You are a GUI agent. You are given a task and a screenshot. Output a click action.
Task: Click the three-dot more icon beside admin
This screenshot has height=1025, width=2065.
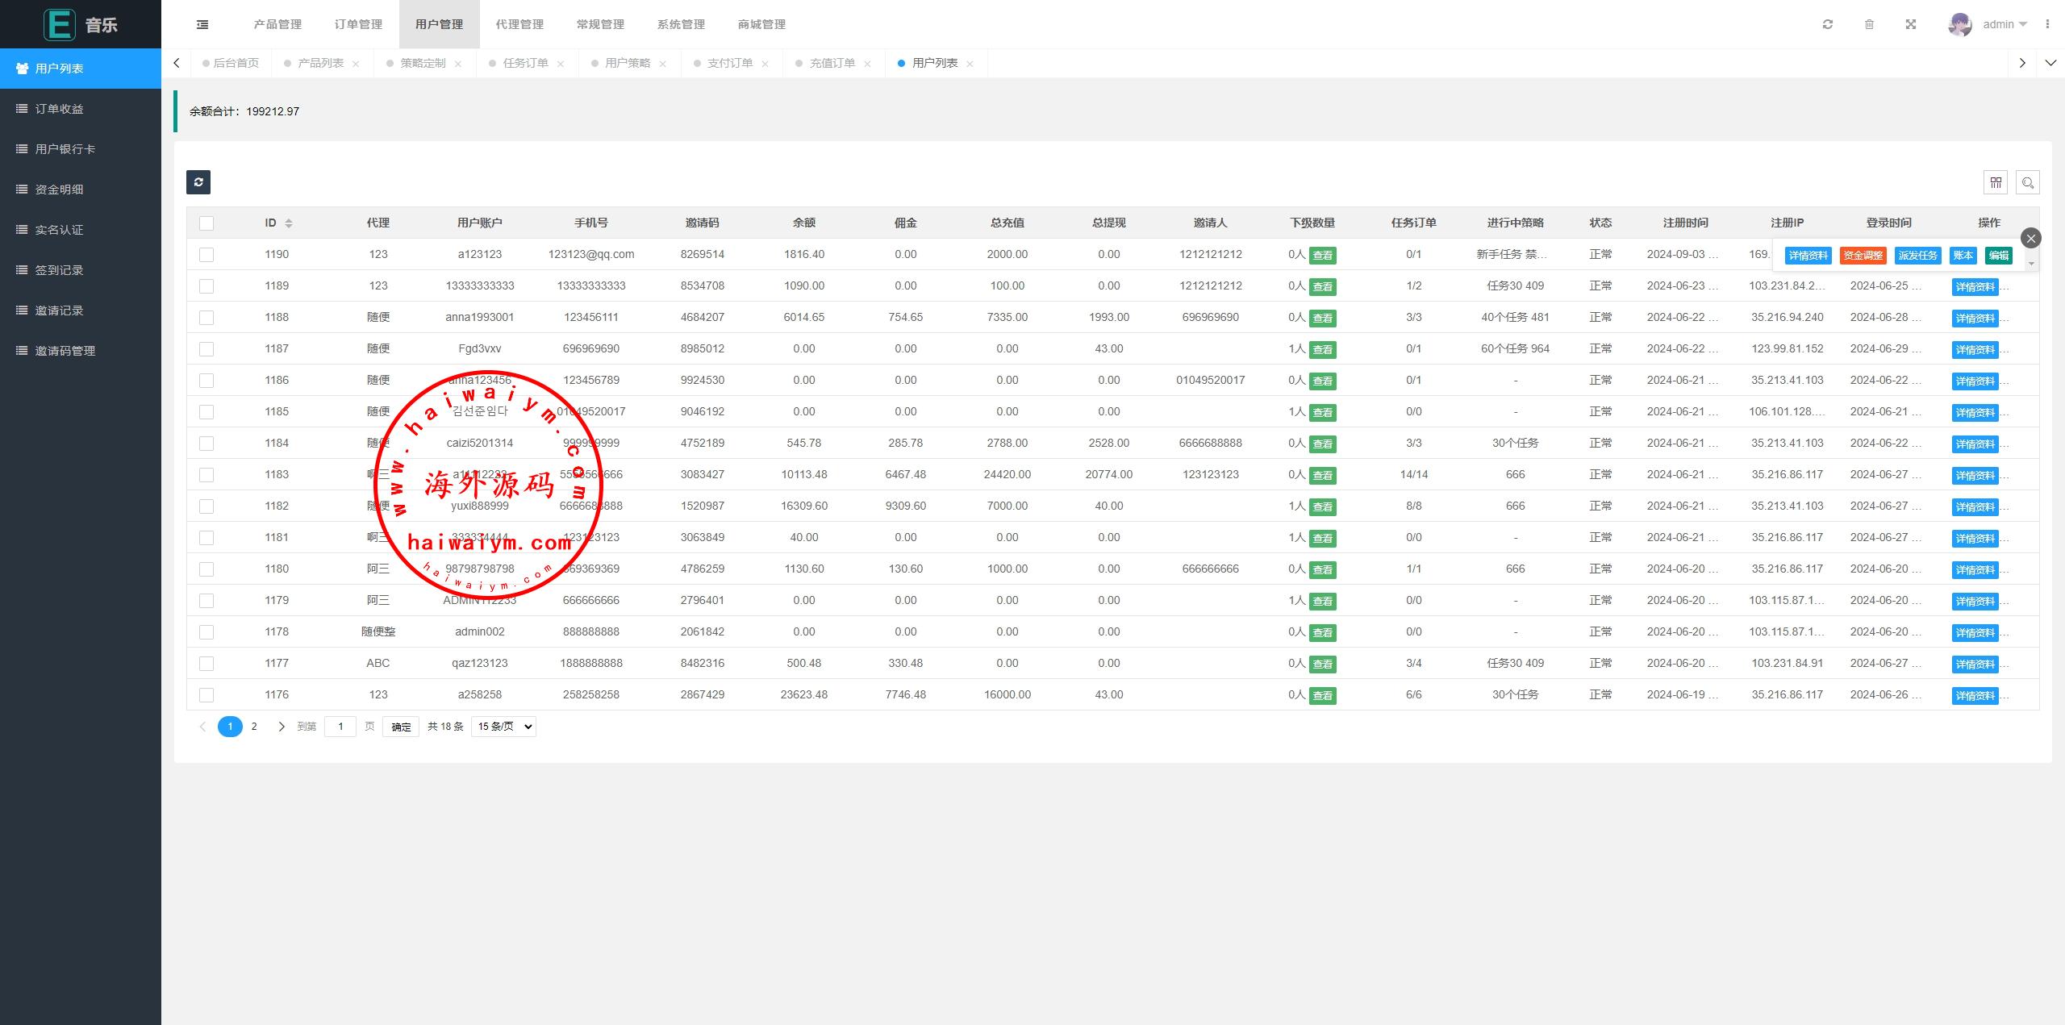(x=2047, y=24)
